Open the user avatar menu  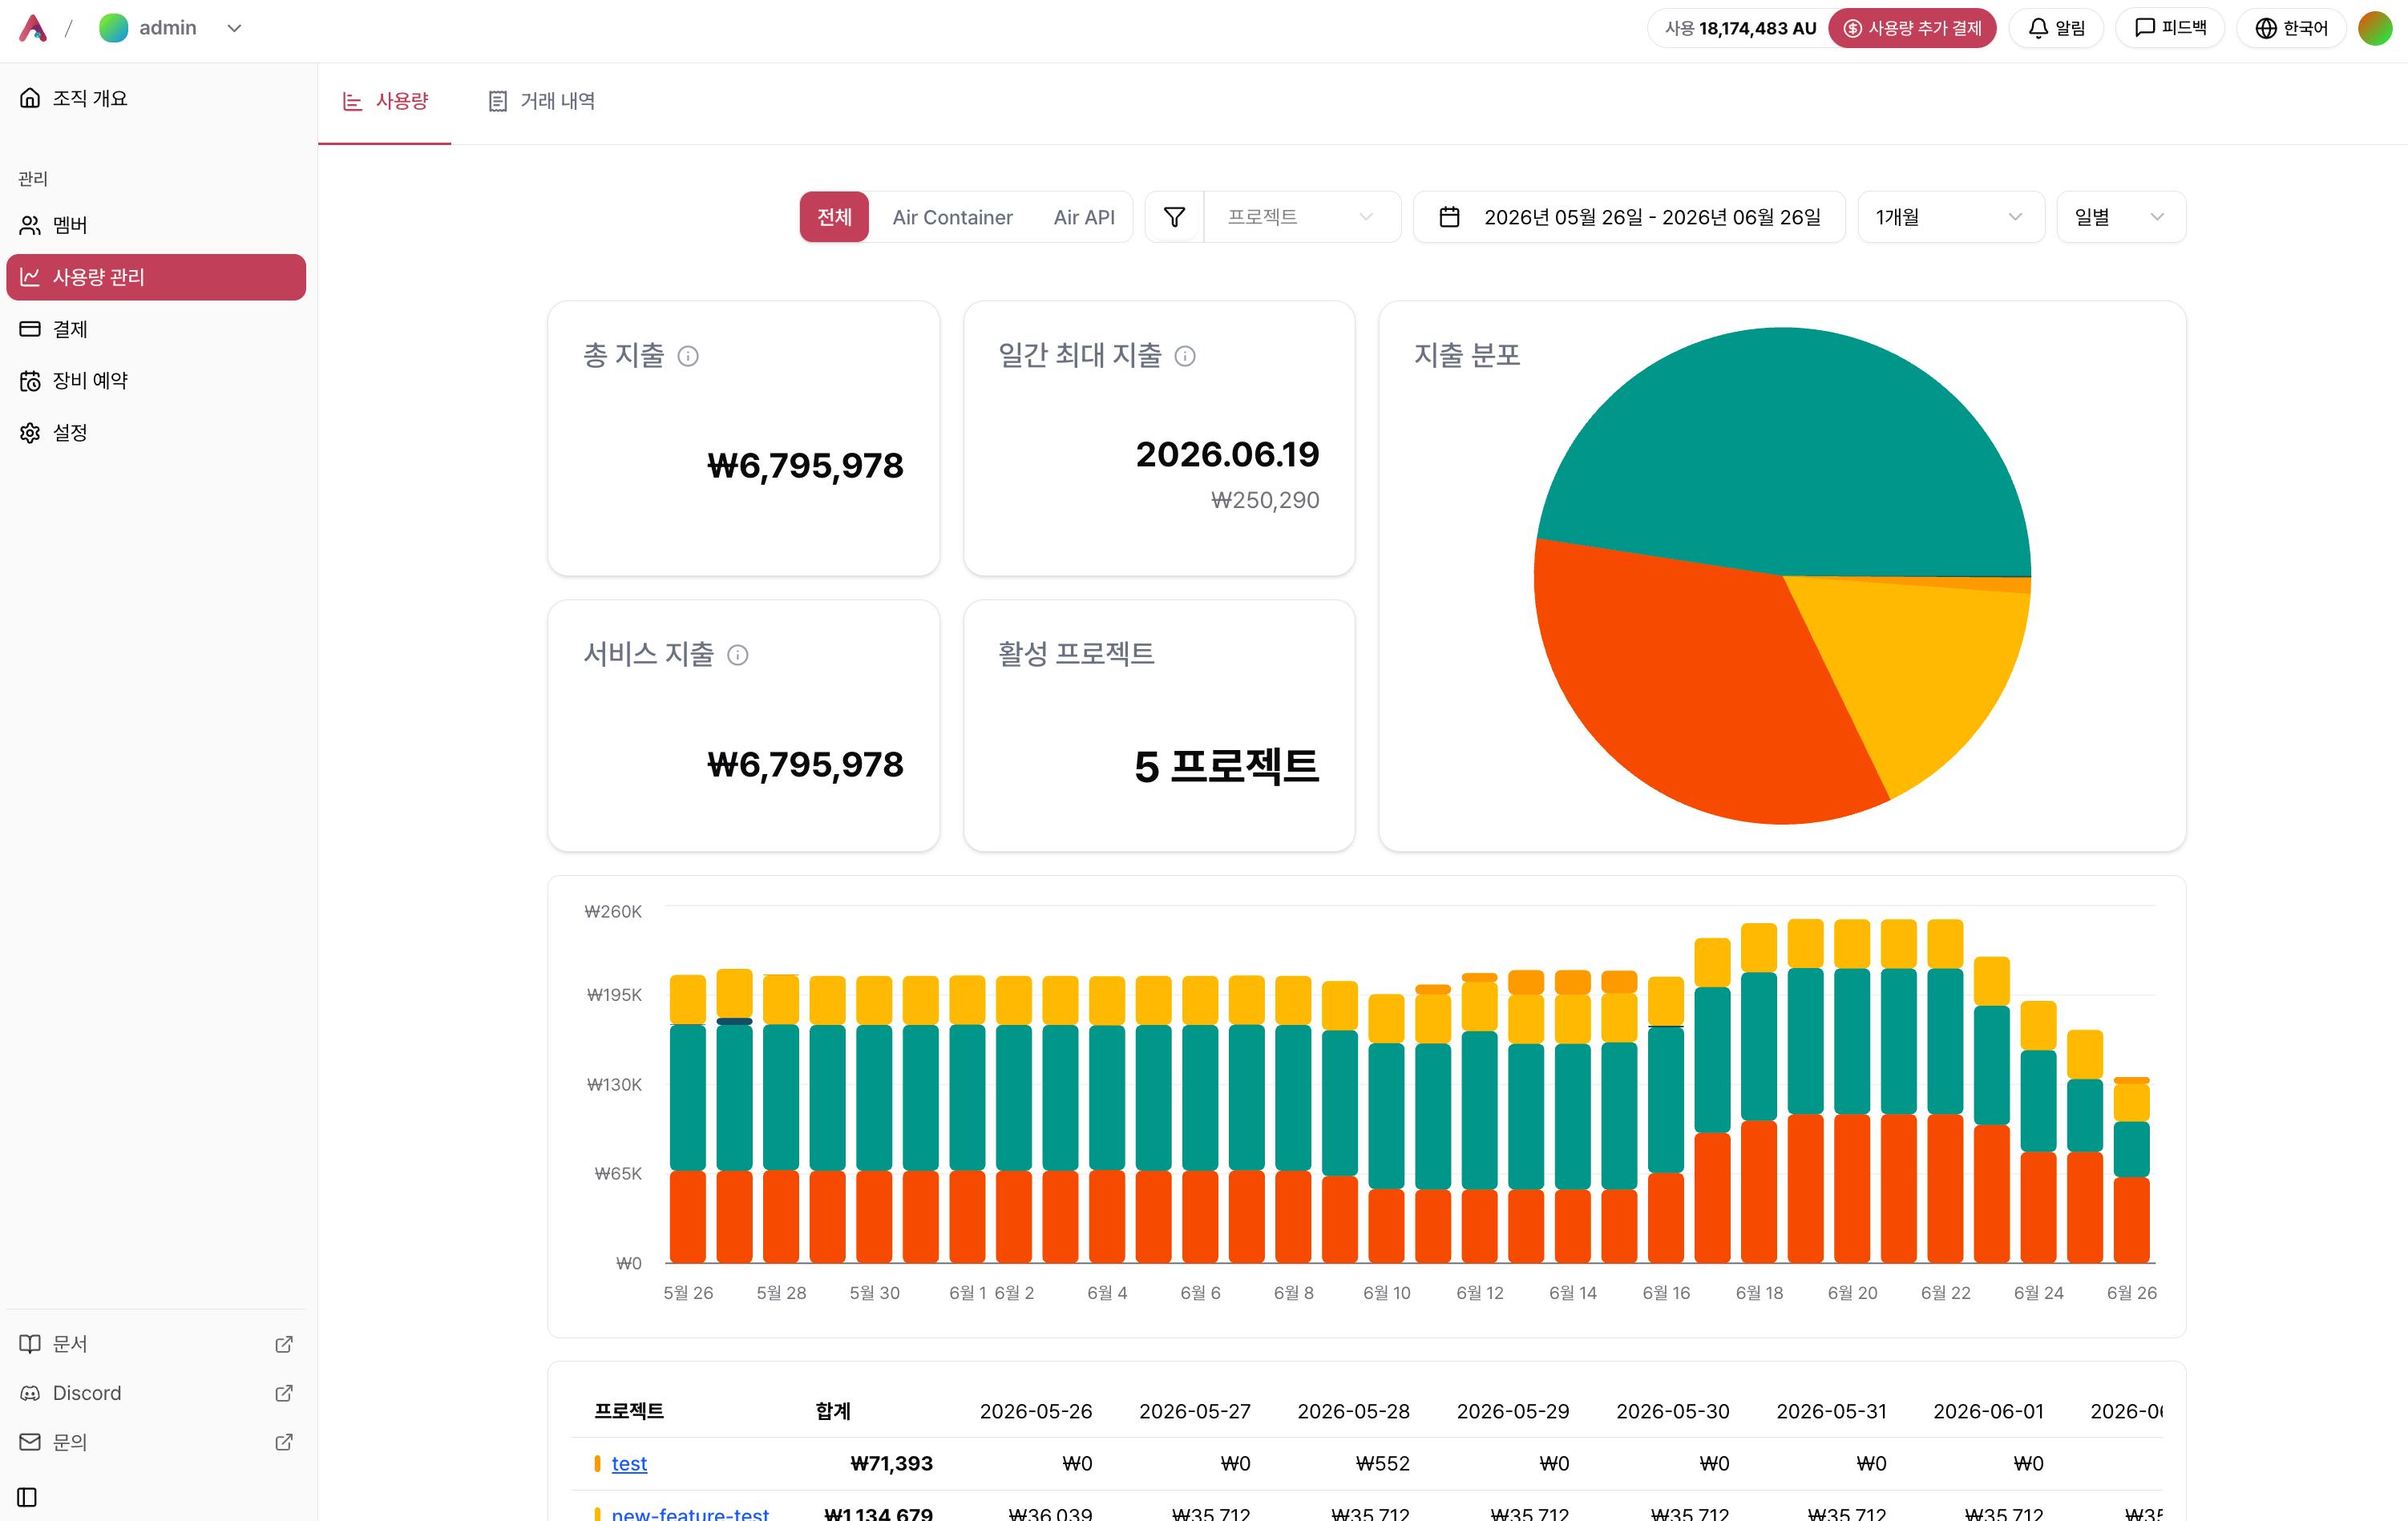point(2375,28)
